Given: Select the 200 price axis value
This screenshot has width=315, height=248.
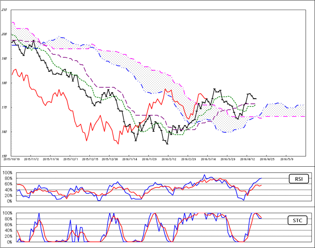Looking at the screenshot, I should (x=4, y=34).
